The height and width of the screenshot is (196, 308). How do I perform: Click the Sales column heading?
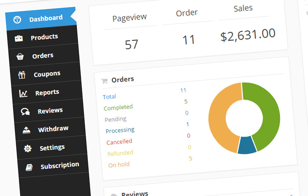[243, 8]
